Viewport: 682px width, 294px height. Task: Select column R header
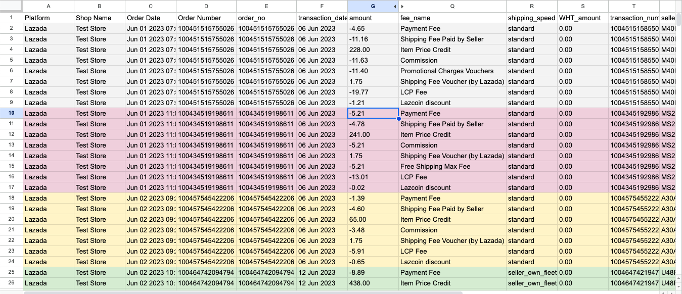point(531,7)
